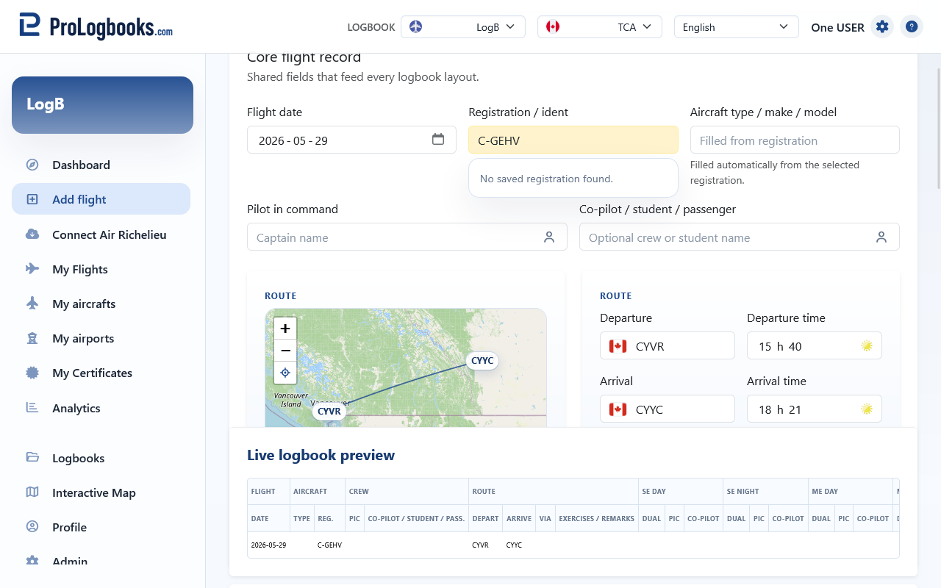Viewport: 941px width, 588px height.
Task: Go to Dashboard in sidebar
Action: 101,165
